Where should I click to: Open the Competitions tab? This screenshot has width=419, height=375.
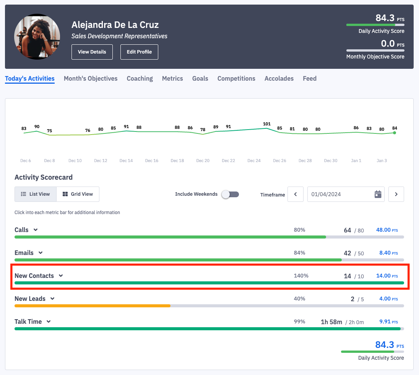236,78
